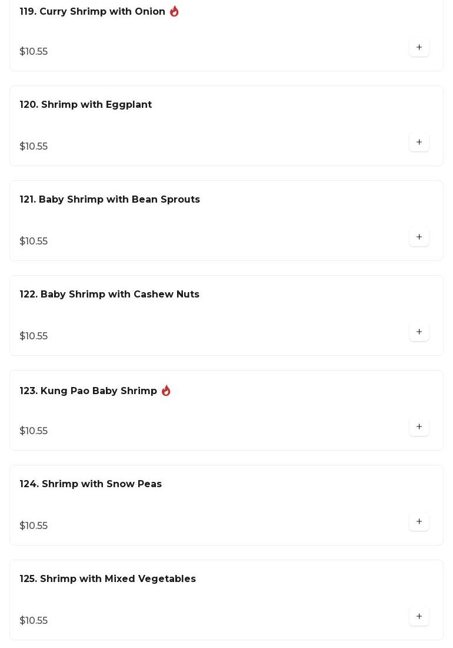Select 124. Shrimp with Snow Peas title
The image size is (453, 648).
(x=91, y=484)
